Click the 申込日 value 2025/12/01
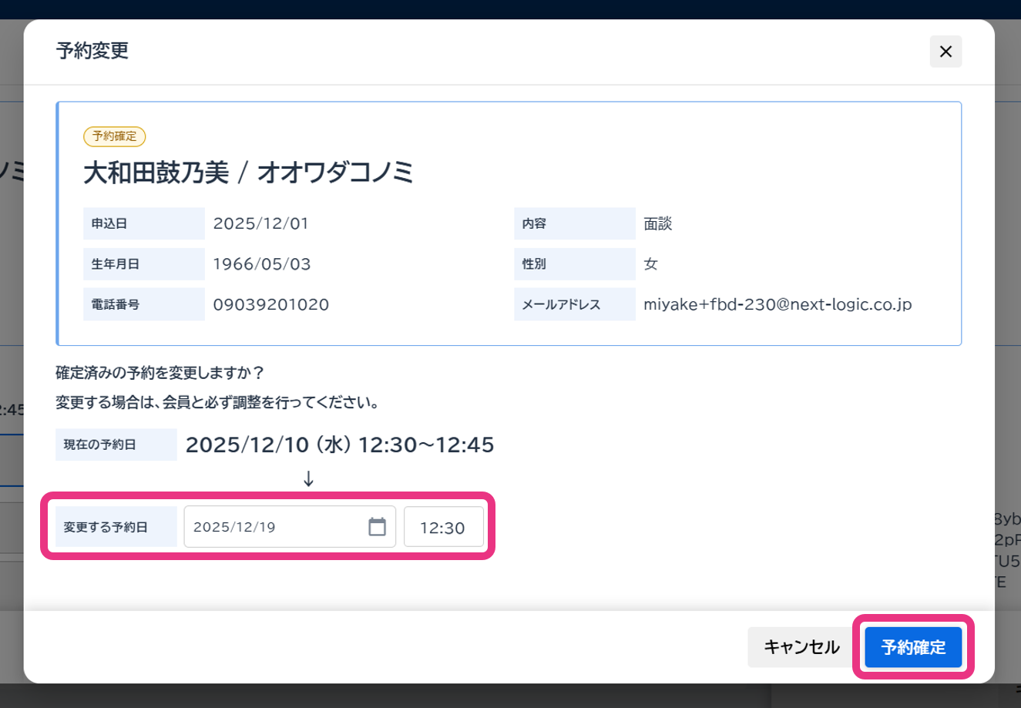 [x=260, y=223]
